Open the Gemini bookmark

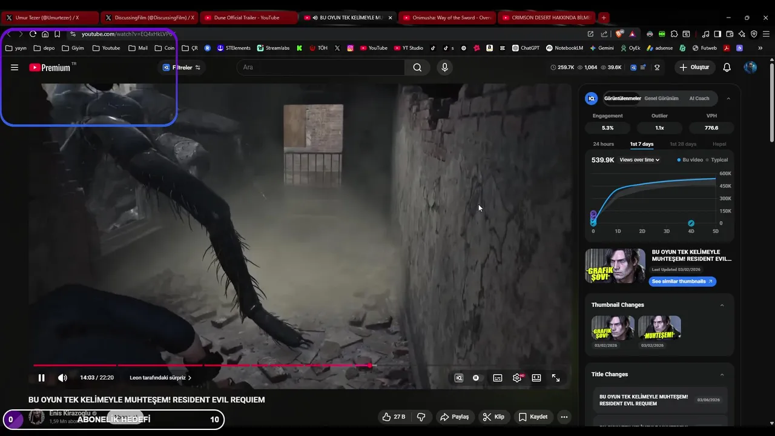pos(601,48)
